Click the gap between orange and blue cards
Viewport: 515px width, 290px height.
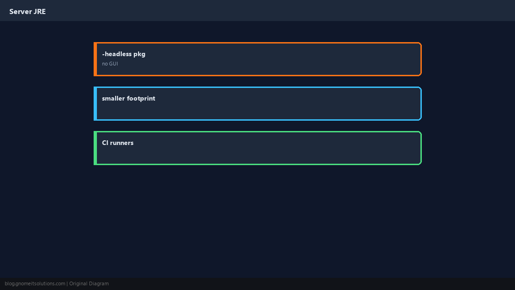coord(257,81)
